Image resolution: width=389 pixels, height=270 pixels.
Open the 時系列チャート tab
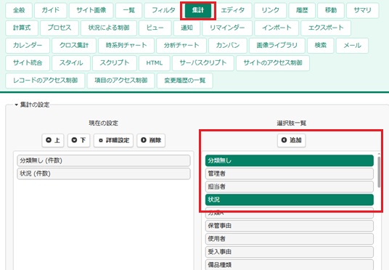tap(126, 46)
